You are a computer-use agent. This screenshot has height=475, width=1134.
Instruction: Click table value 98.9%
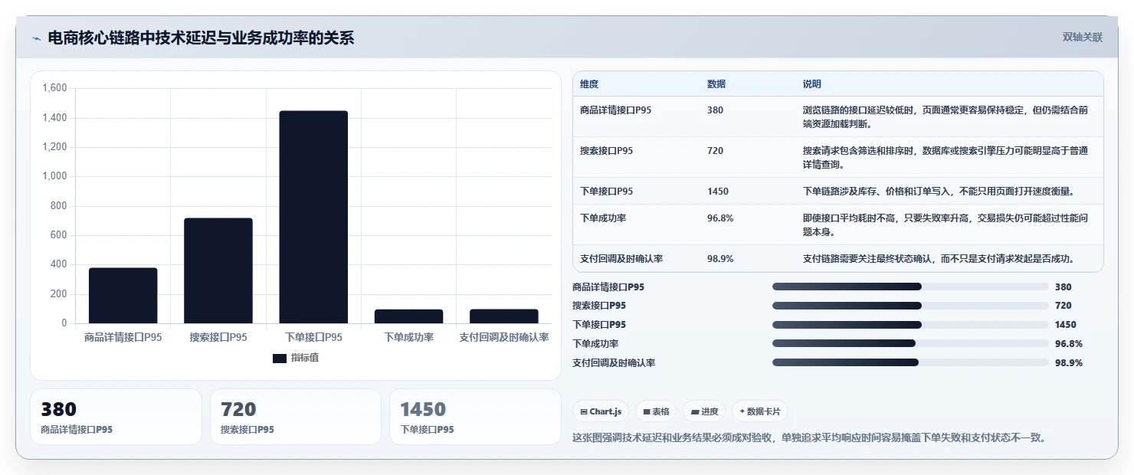[x=720, y=259]
